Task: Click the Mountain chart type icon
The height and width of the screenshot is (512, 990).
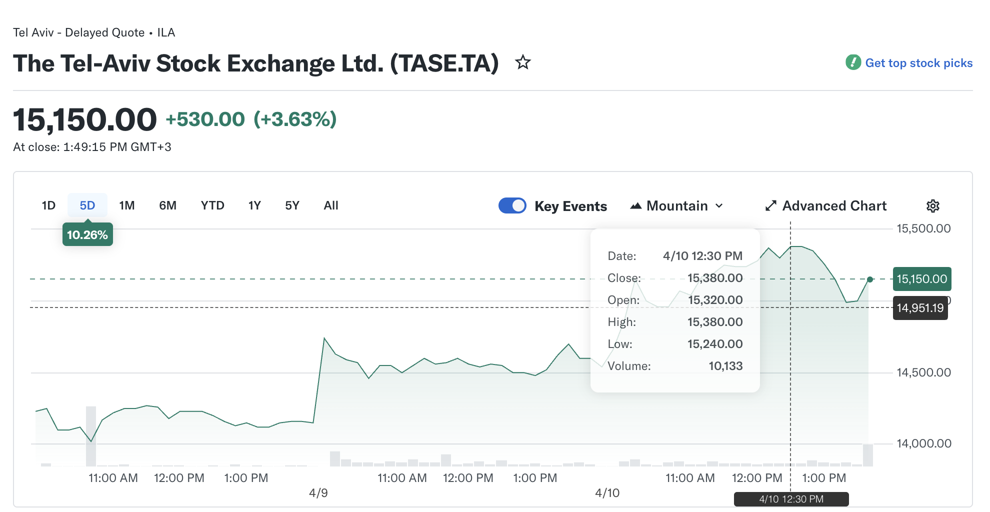Action: click(636, 206)
